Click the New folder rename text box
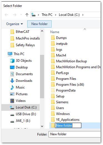Screen dimensions: 103x145 (68, 126)
